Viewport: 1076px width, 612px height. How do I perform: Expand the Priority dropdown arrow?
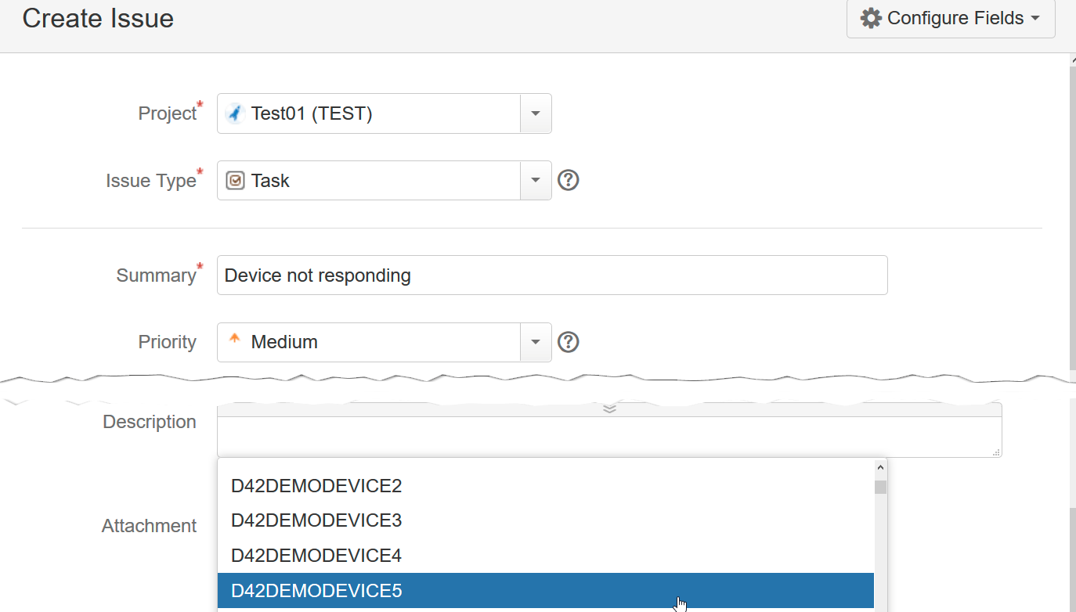click(x=536, y=342)
